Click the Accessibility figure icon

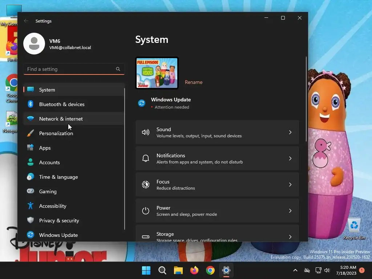pyautogui.click(x=31, y=206)
